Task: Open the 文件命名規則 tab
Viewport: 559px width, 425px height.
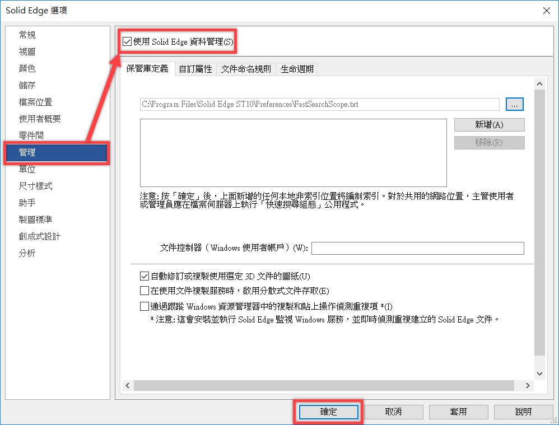Action: tap(246, 69)
